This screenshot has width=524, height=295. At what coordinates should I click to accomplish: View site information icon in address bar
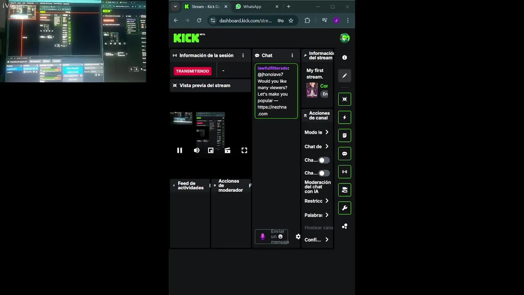coord(212,20)
